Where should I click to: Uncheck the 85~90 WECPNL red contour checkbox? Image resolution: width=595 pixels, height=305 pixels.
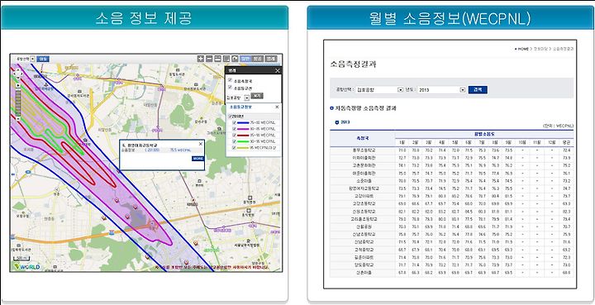click(x=234, y=135)
